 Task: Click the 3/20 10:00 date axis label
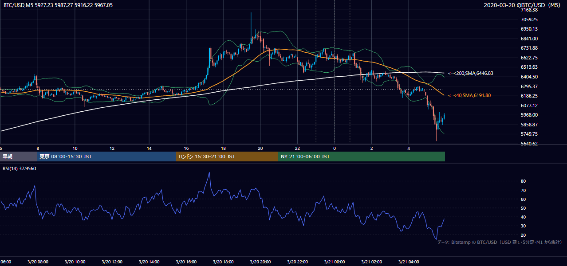coord(75,262)
